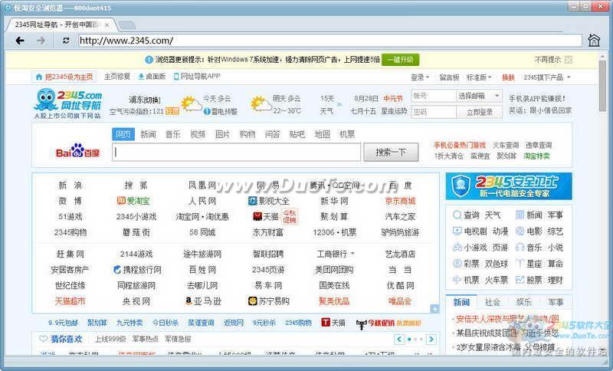Click the 音乐 headphone icon in sidebar
Viewport: 613px width, 371px height.
pos(520,248)
